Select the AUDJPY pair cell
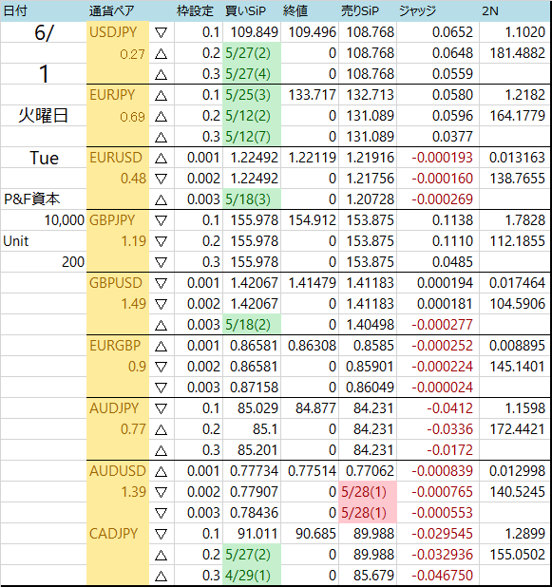The width and height of the screenshot is (552, 587). coord(118,408)
